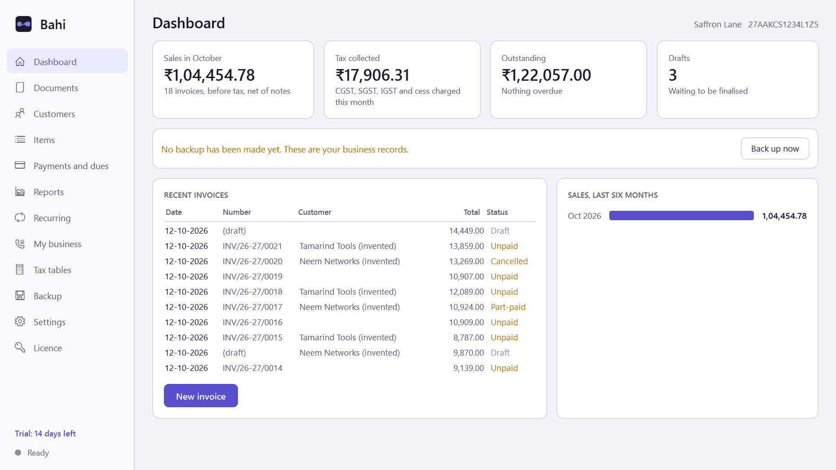Click the Licence key icon
This screenshot has width=836, height=470.
20,348
